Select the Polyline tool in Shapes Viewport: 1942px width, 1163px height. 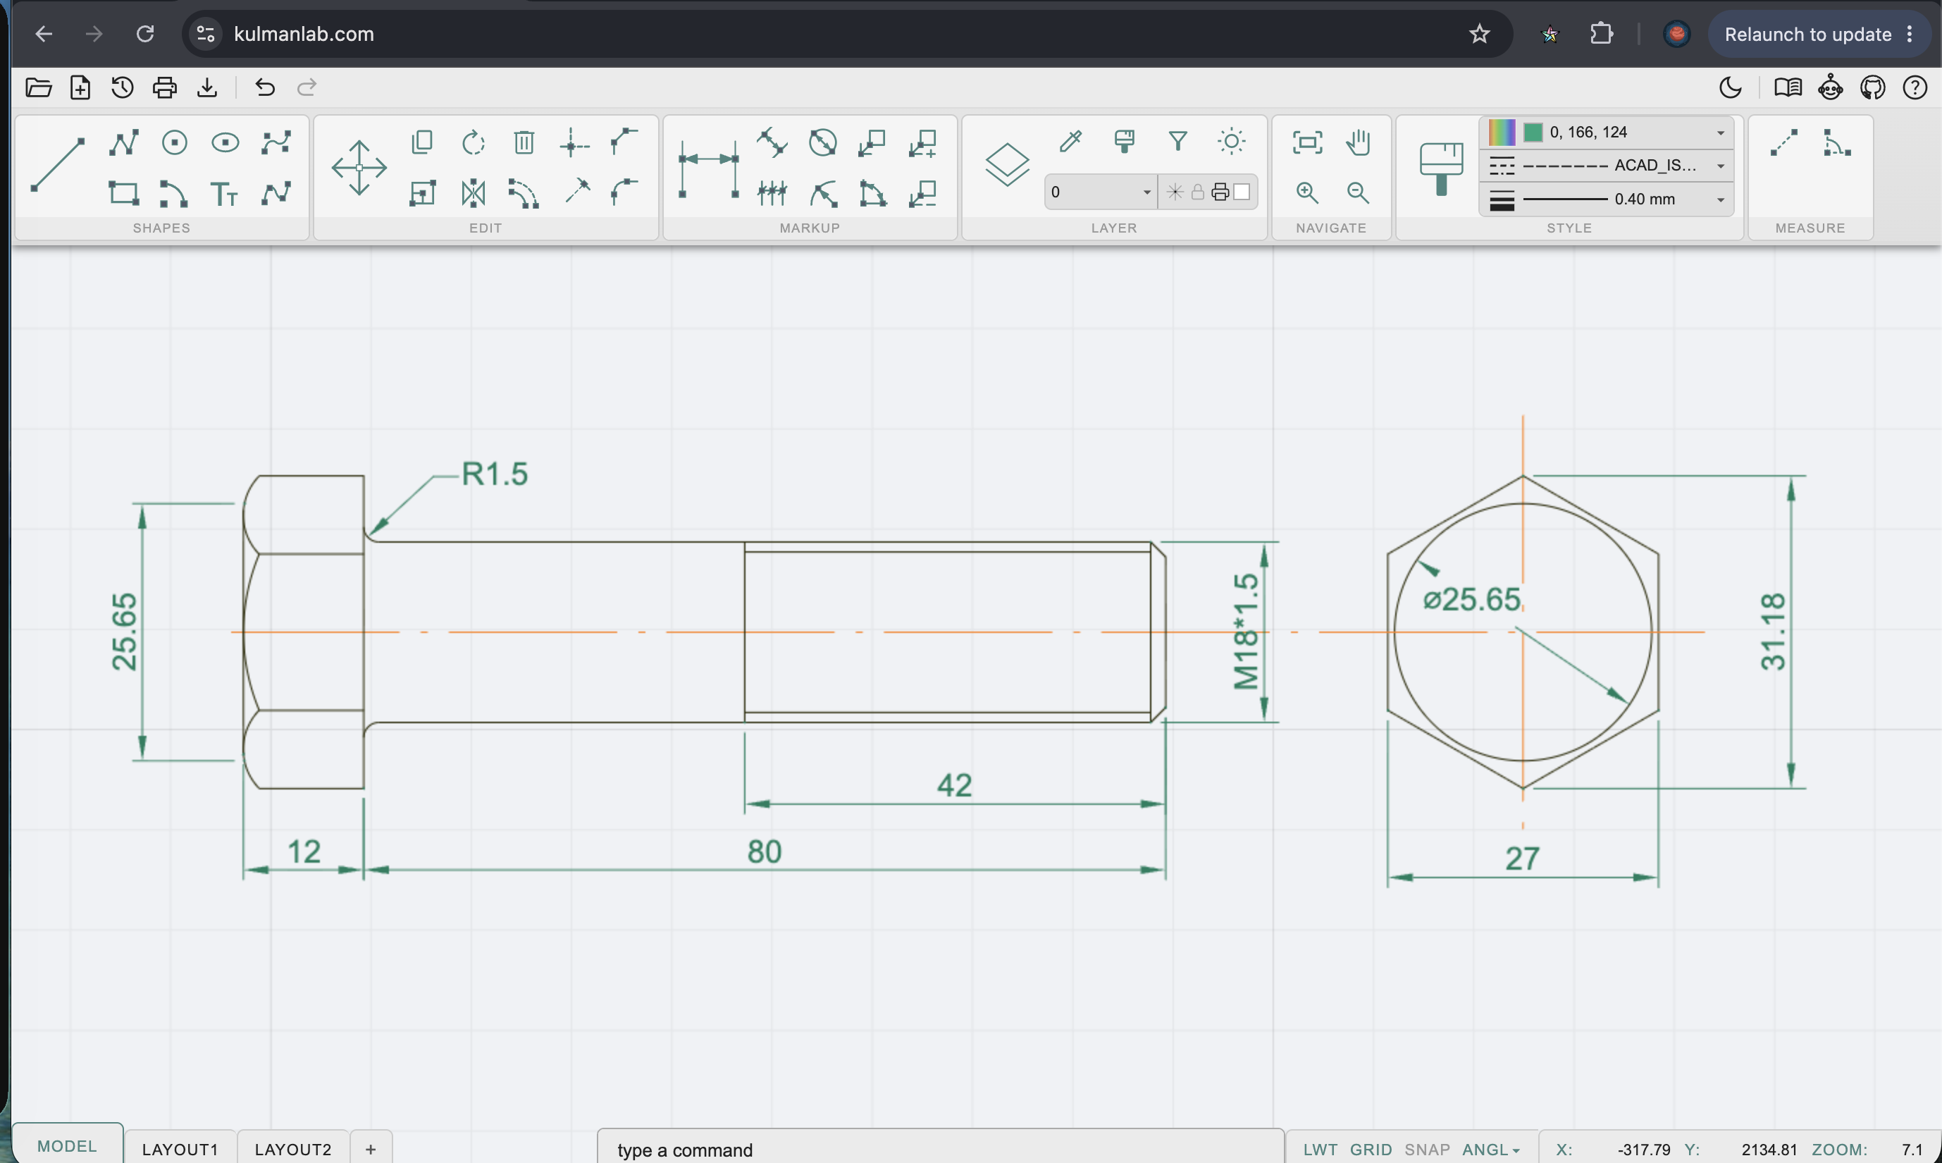[124, 142]
